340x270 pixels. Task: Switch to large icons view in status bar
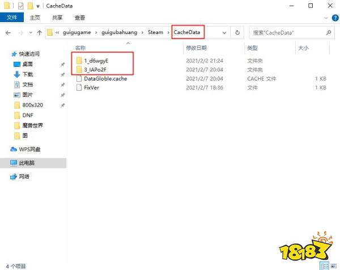click(x=334, y=266)
